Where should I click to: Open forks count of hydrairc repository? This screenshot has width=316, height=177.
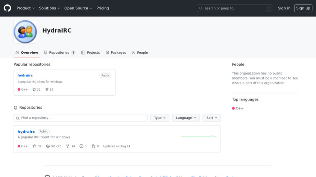coord(71,146)
